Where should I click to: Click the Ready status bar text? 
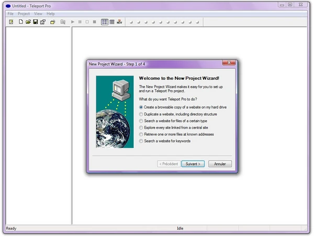[x=11, y=228]
